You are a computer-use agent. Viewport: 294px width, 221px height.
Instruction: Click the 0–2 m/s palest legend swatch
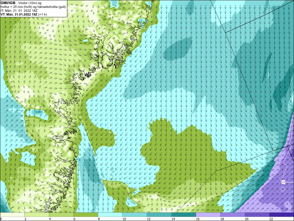click(12, 215)
